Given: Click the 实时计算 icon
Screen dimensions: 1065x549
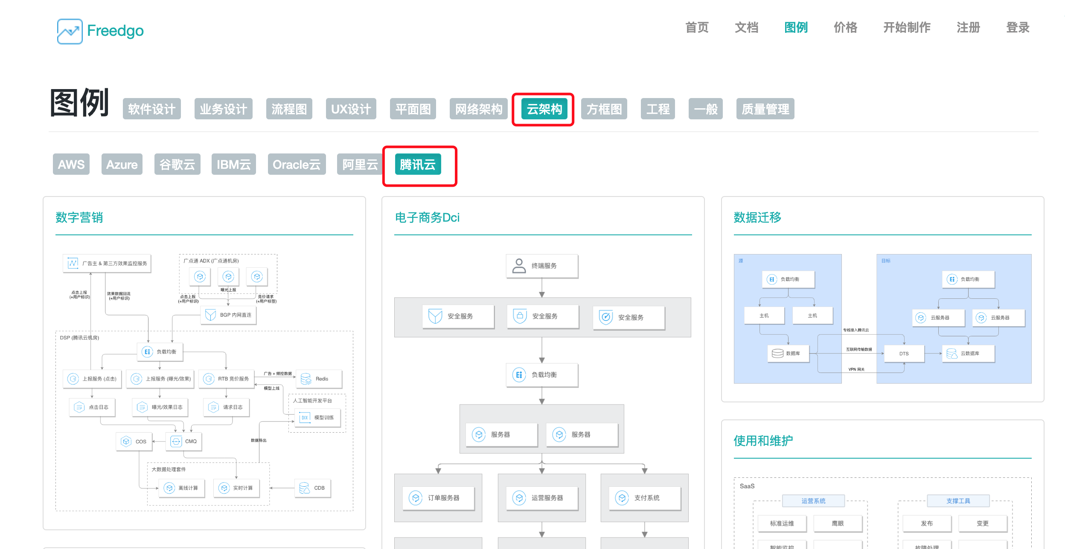Looking at the screenshot, I should click(x=224, y=488).
